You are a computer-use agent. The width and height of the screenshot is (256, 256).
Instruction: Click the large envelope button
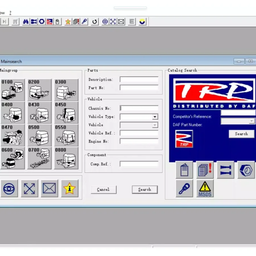click(49, 189)
